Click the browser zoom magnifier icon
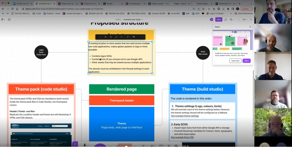Screen dimensions: 292x147 click(194, 9)
